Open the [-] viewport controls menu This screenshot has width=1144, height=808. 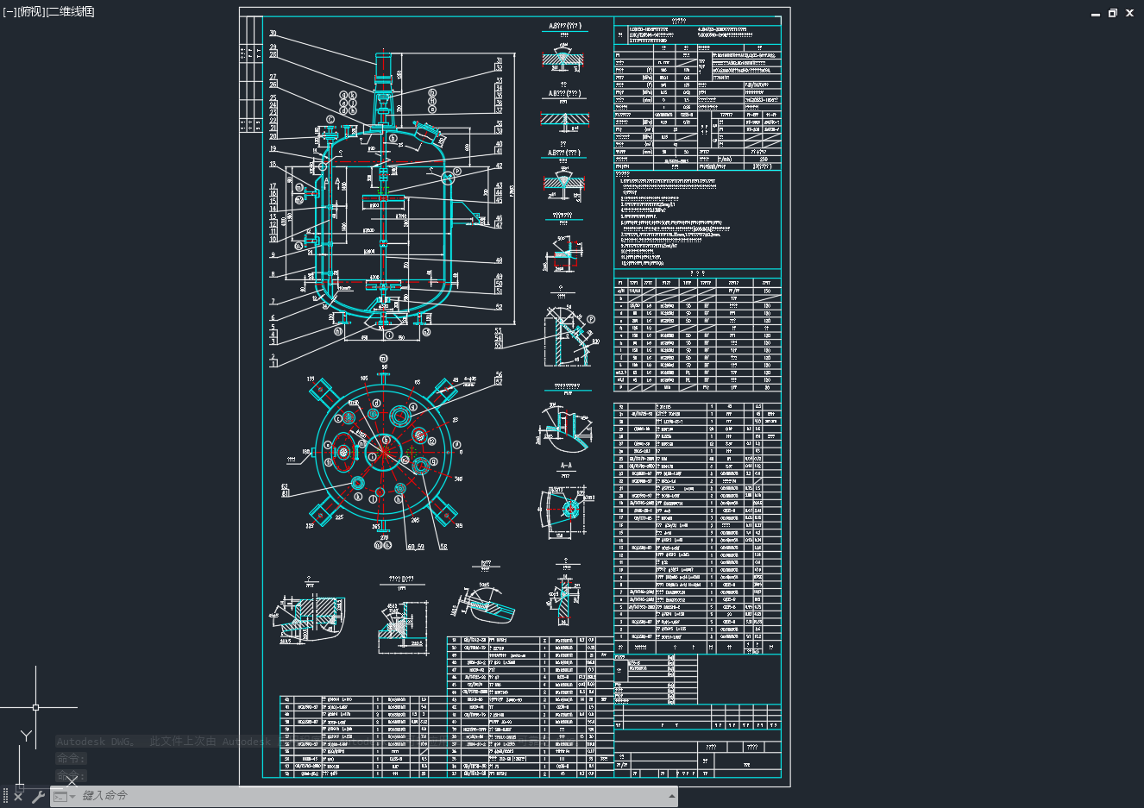[9, 12]
